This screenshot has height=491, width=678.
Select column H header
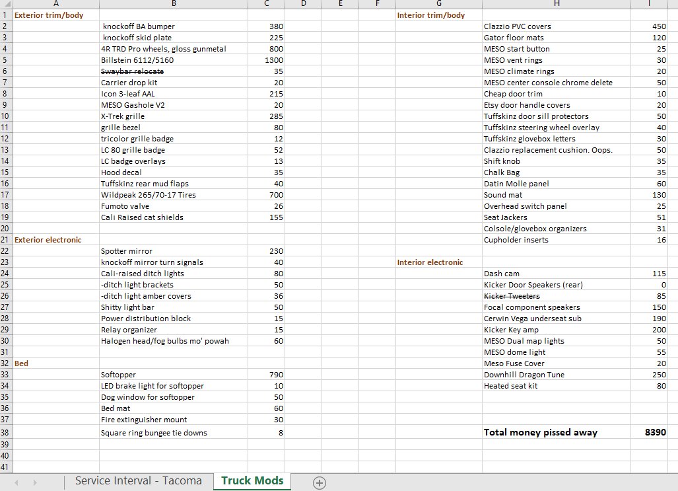pos(557,4)
